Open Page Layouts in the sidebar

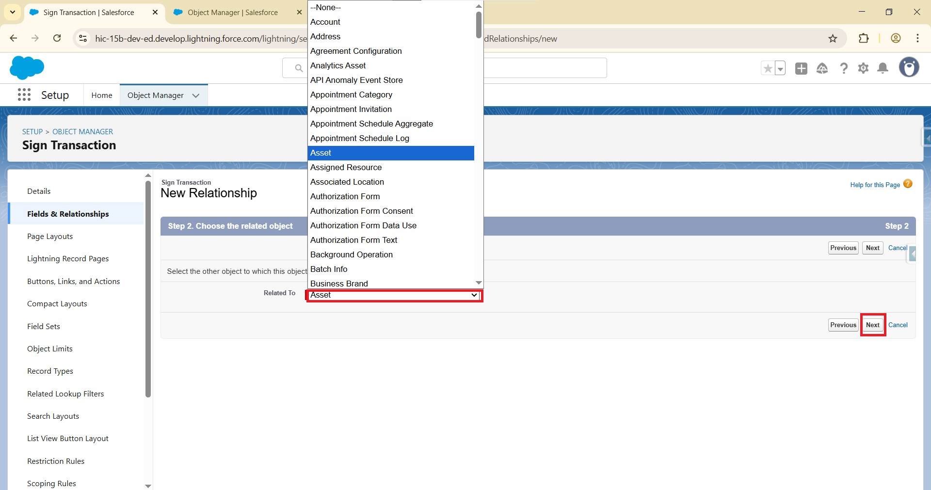(x=50, y=237)
